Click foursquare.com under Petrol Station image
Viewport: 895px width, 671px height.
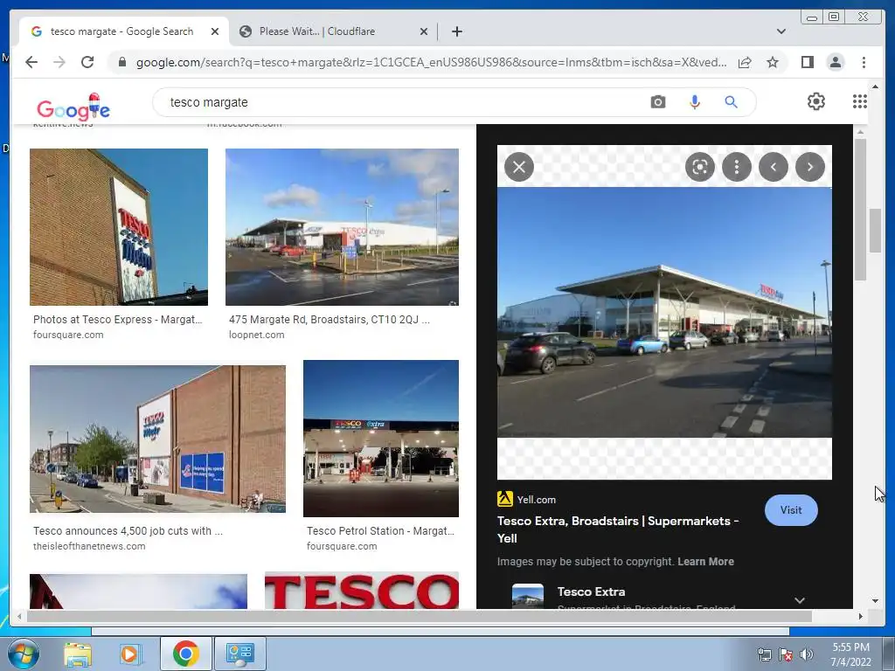342,546
